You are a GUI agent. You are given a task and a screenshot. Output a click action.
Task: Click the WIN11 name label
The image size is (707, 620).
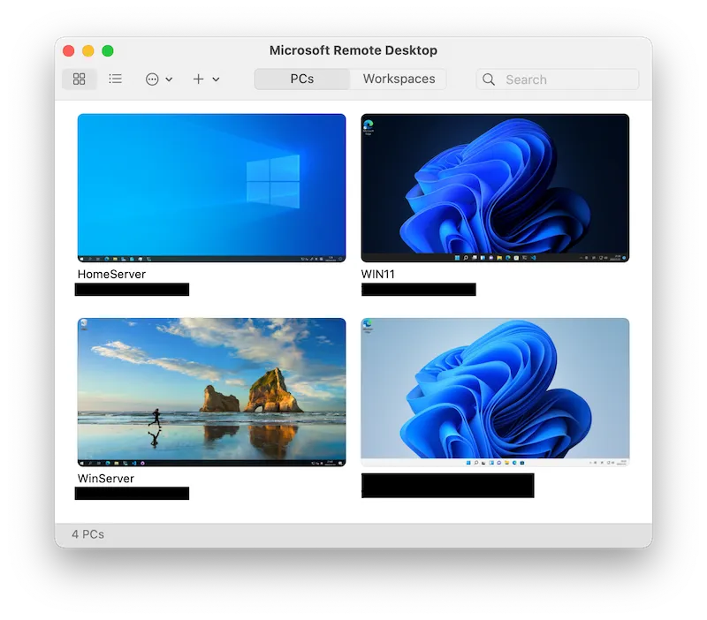coord(378,274)
